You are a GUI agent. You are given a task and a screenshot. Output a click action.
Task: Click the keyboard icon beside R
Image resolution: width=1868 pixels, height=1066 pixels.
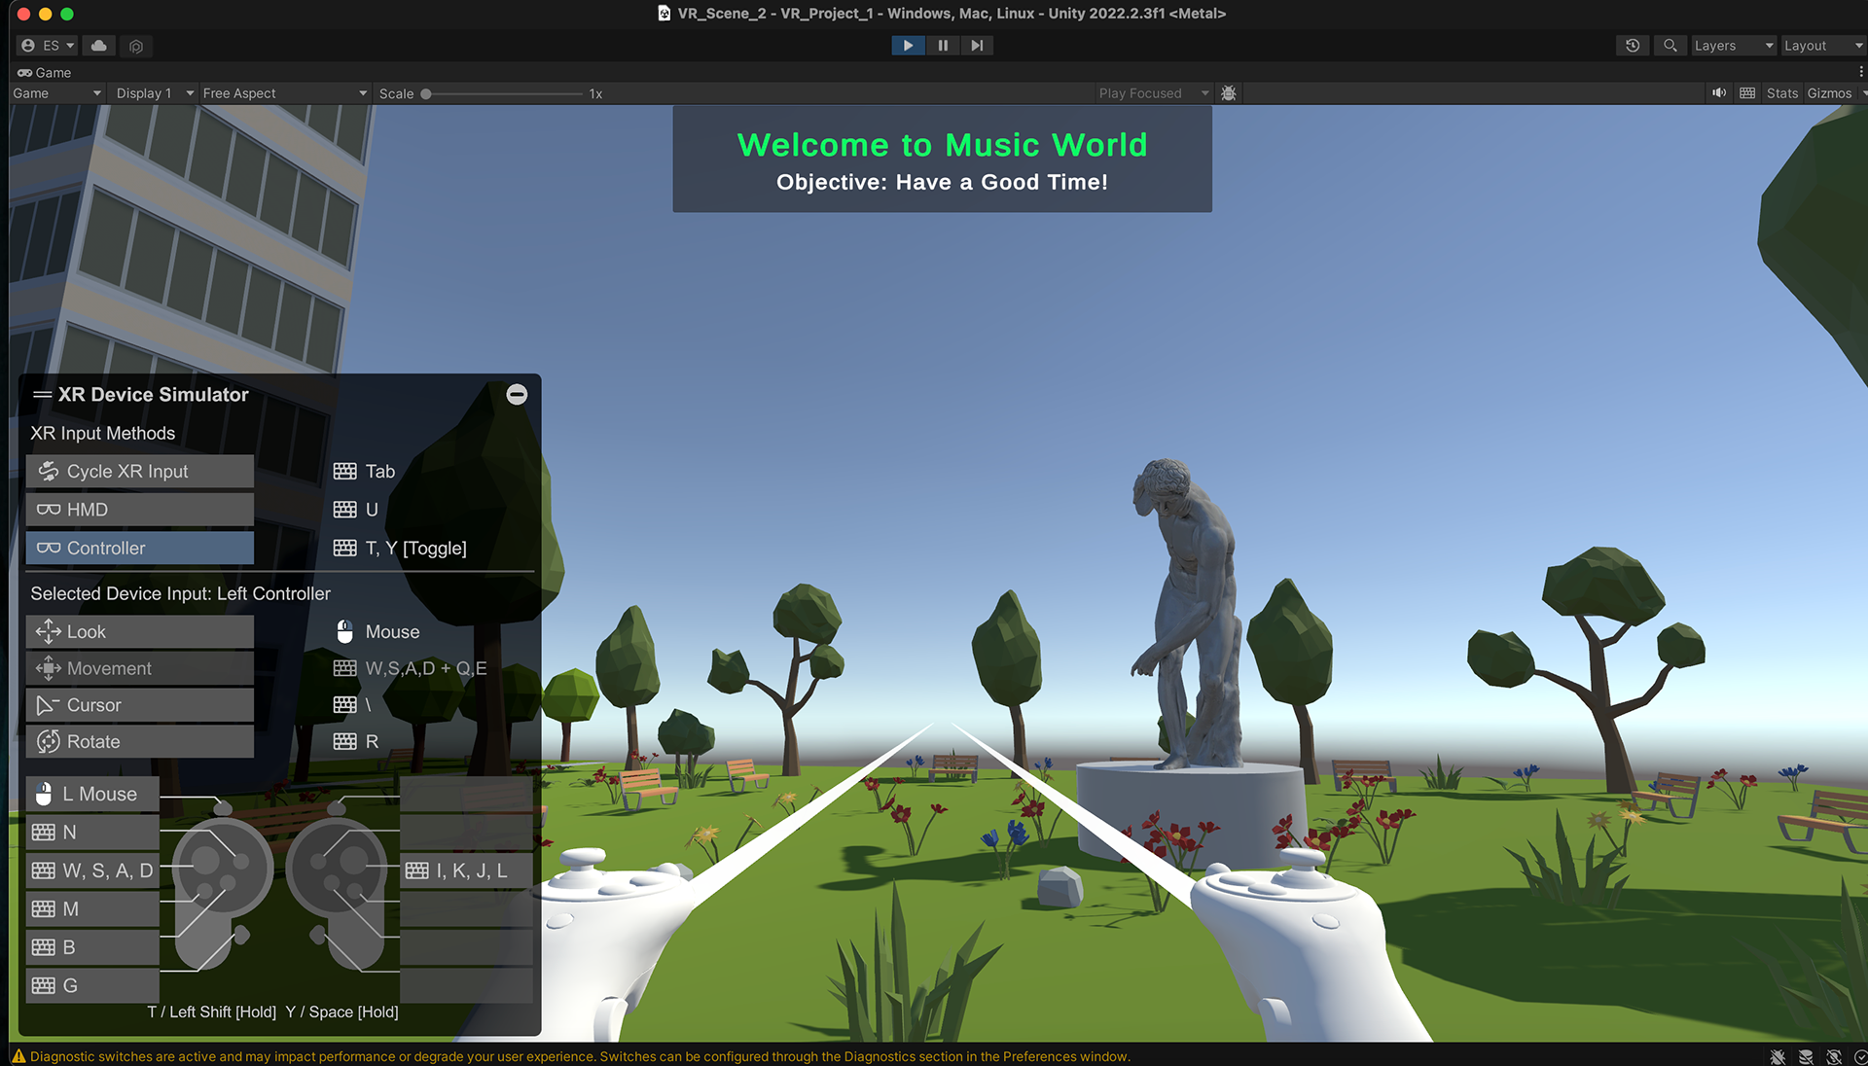click(345, 742)
